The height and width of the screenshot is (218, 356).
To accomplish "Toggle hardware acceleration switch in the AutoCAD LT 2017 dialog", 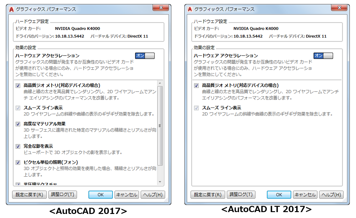I will (x=323, y=56).
